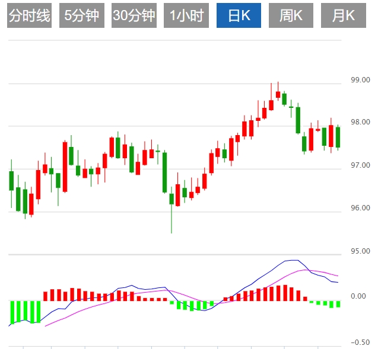Switch to the 周K weekly chart
The width and height of the screenshot is (378, 349).
coord(291,16)
